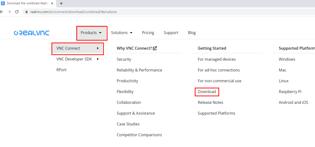Expand the Products dropdown menu
Viewport: 315px width, 147px height.
click(91, 32)
